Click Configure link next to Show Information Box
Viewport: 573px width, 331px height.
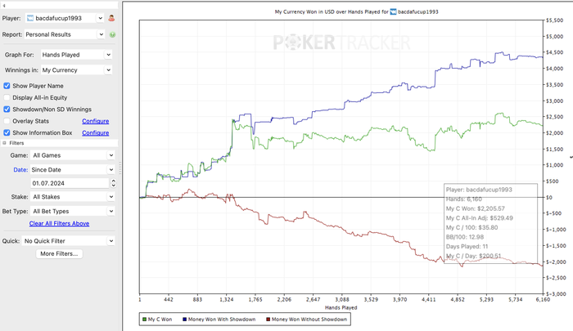click(96, 133)
